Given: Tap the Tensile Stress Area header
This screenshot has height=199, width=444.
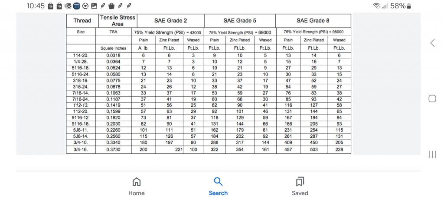Looking at the screenshot, I should 118,21.
